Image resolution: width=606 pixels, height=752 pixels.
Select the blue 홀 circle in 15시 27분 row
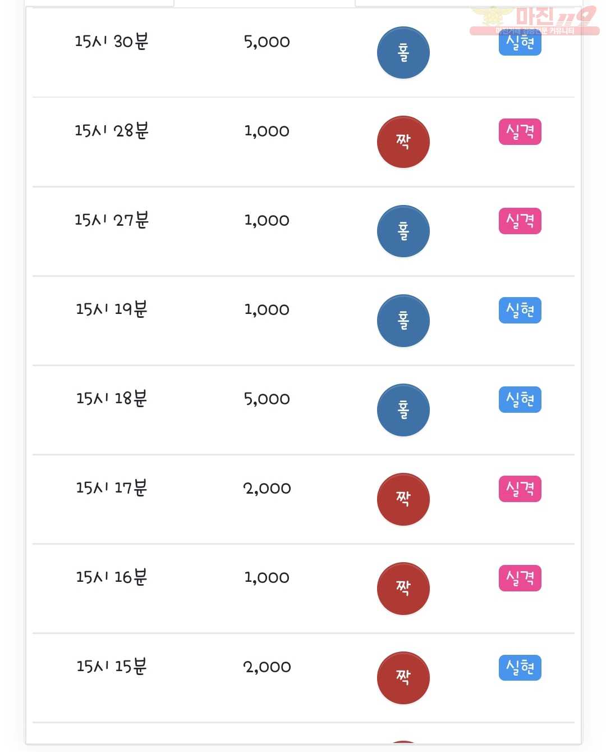click(x=403, y=231)
